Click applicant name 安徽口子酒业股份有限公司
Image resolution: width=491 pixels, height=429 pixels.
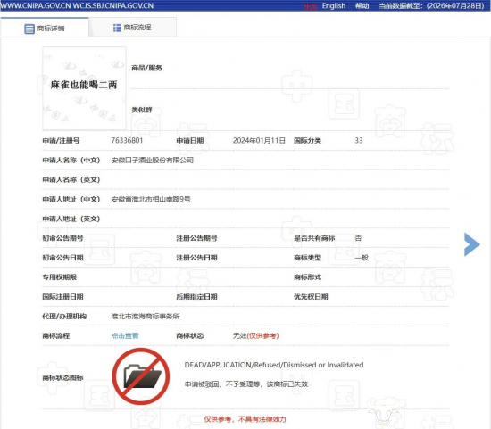coord(152,161)
